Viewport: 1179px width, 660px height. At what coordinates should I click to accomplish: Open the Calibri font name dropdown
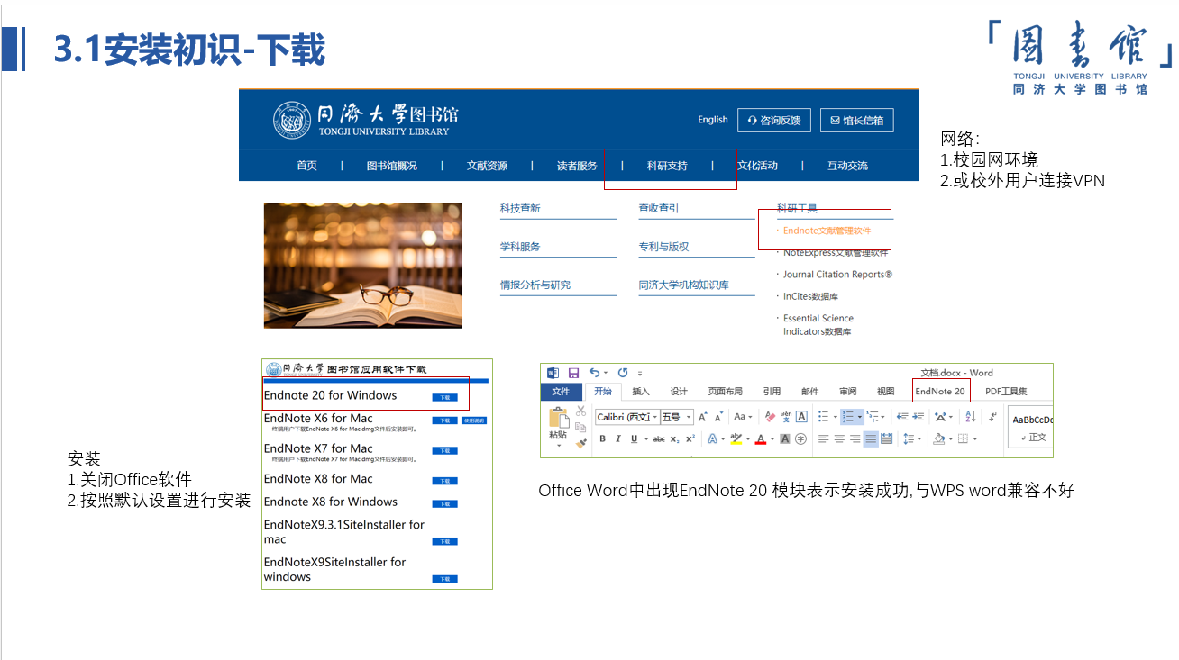pyautogui.click(x=655, y=417)
